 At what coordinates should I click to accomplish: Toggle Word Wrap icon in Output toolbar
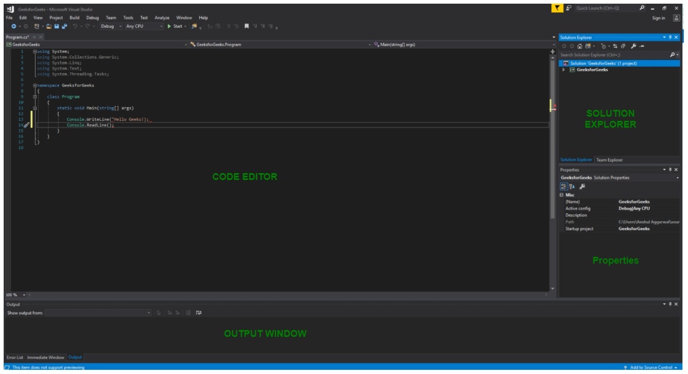point(199,313)
